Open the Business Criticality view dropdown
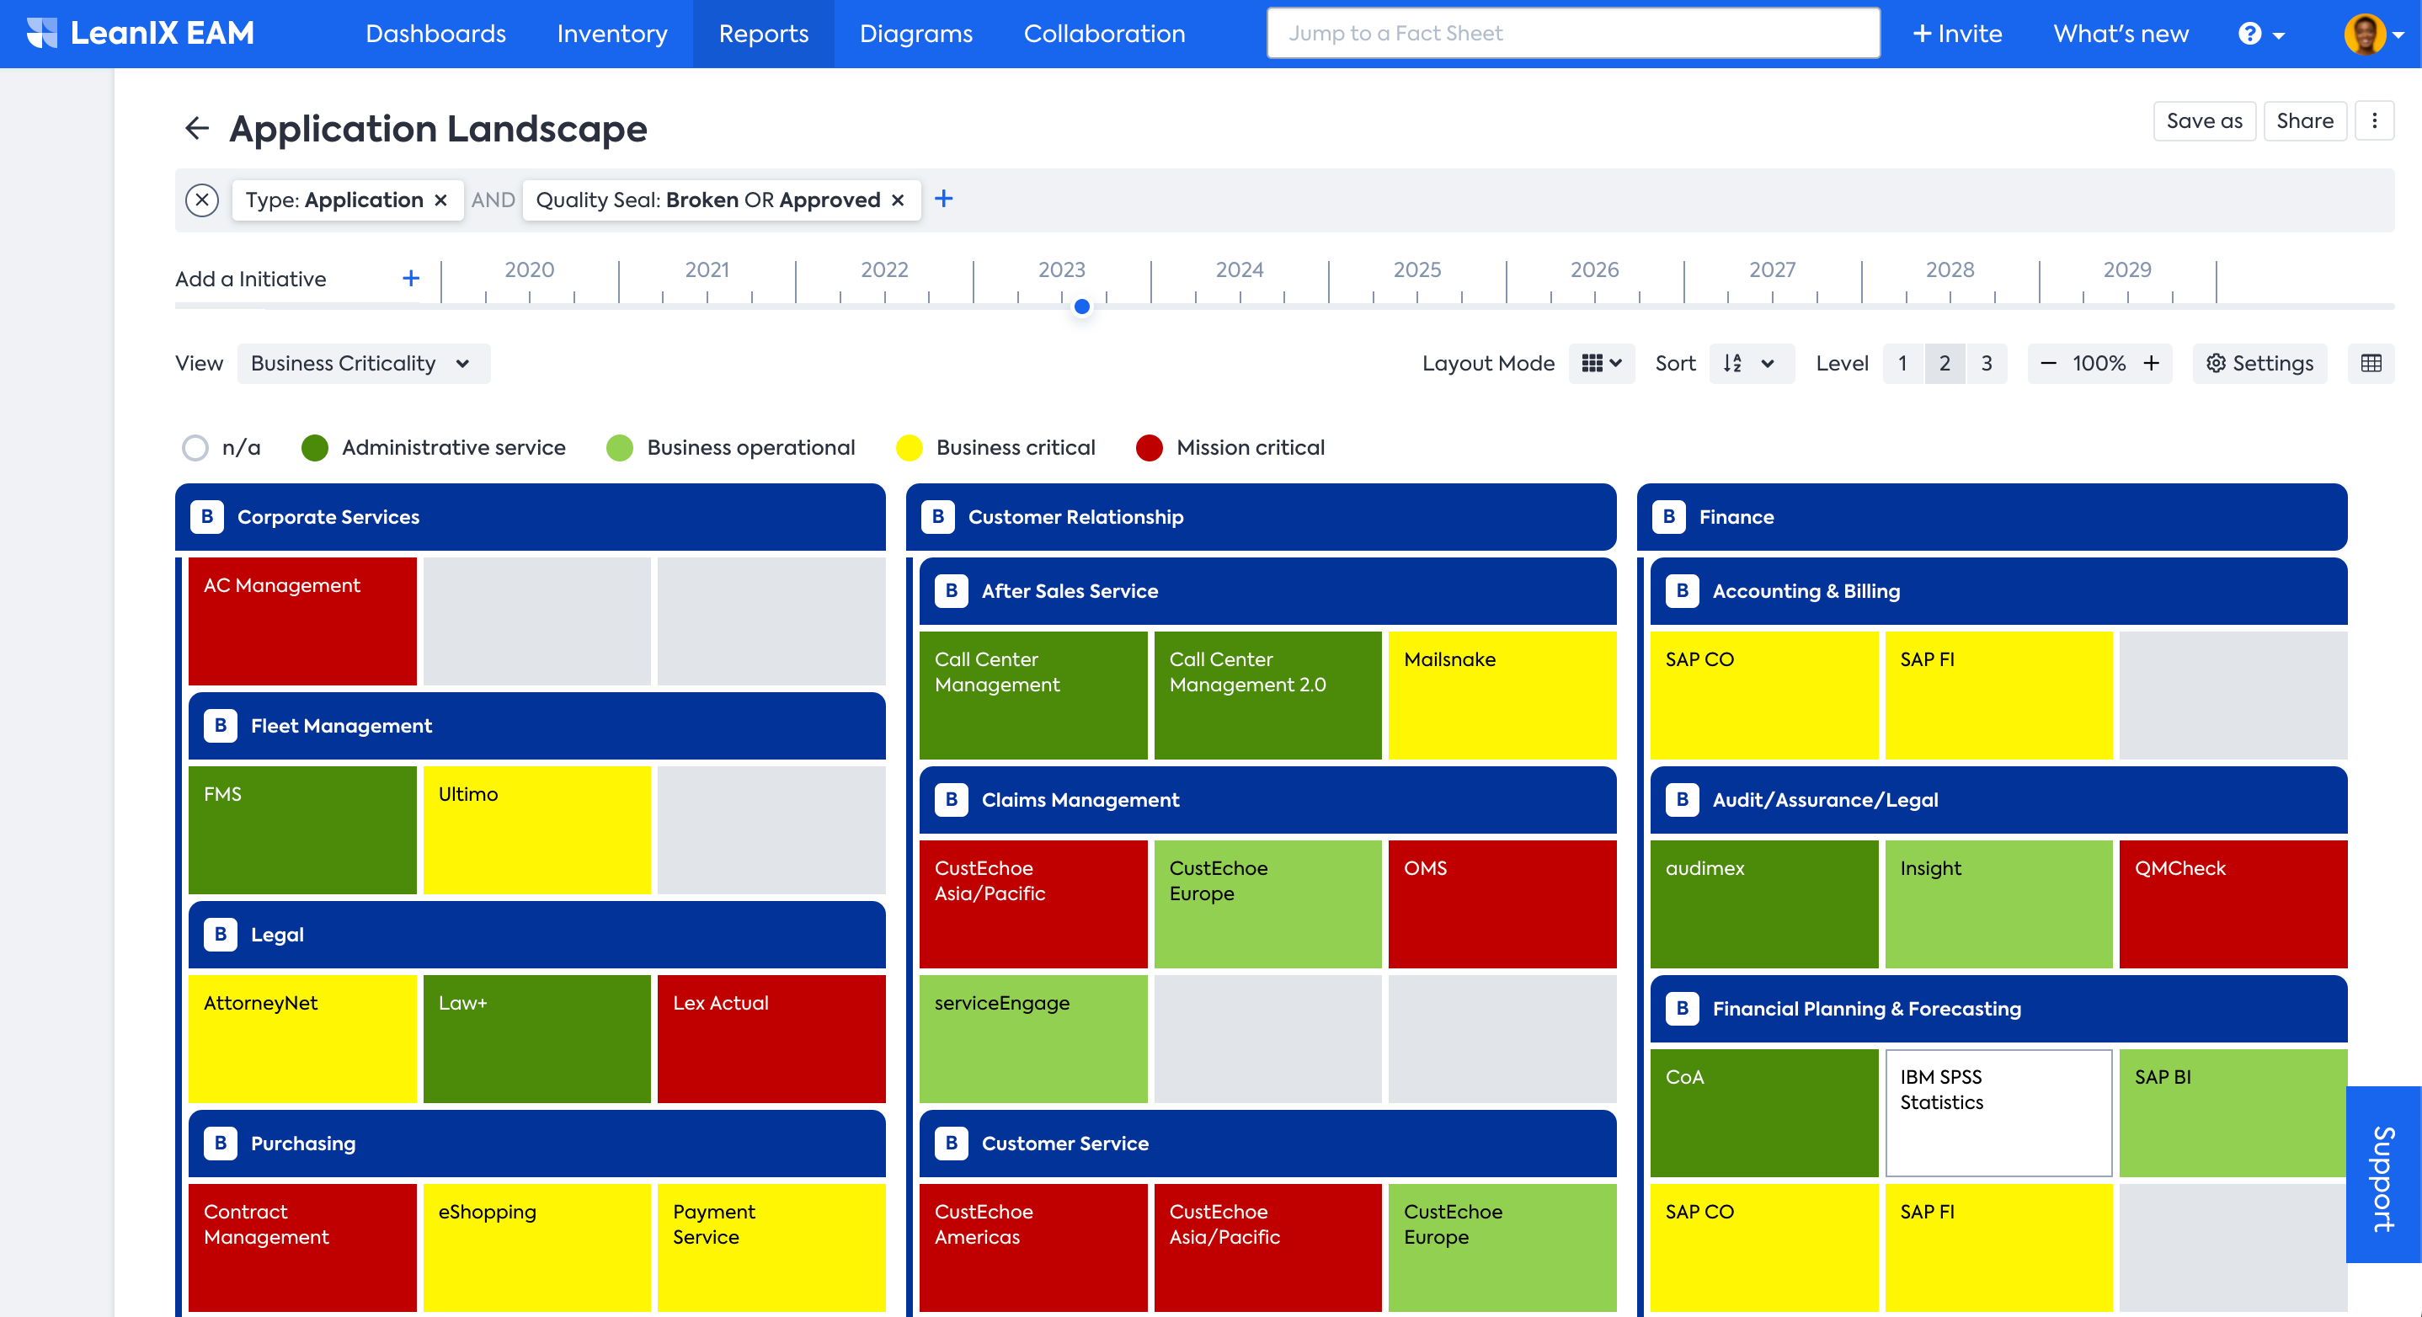This screenshot has height=1317, width=2422. [363, 363]
